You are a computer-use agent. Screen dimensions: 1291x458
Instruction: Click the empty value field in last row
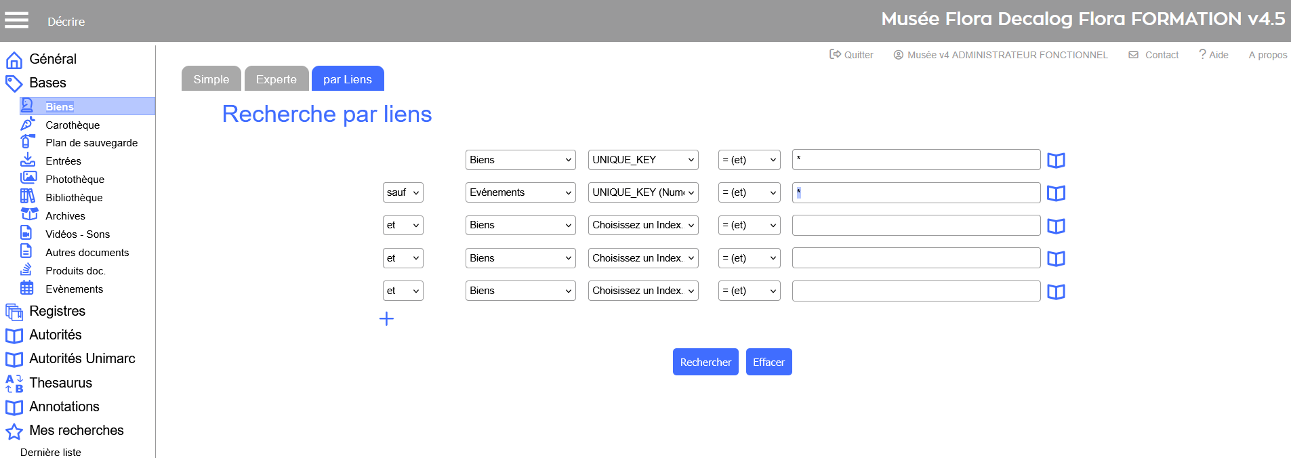[x=916, y=291]
